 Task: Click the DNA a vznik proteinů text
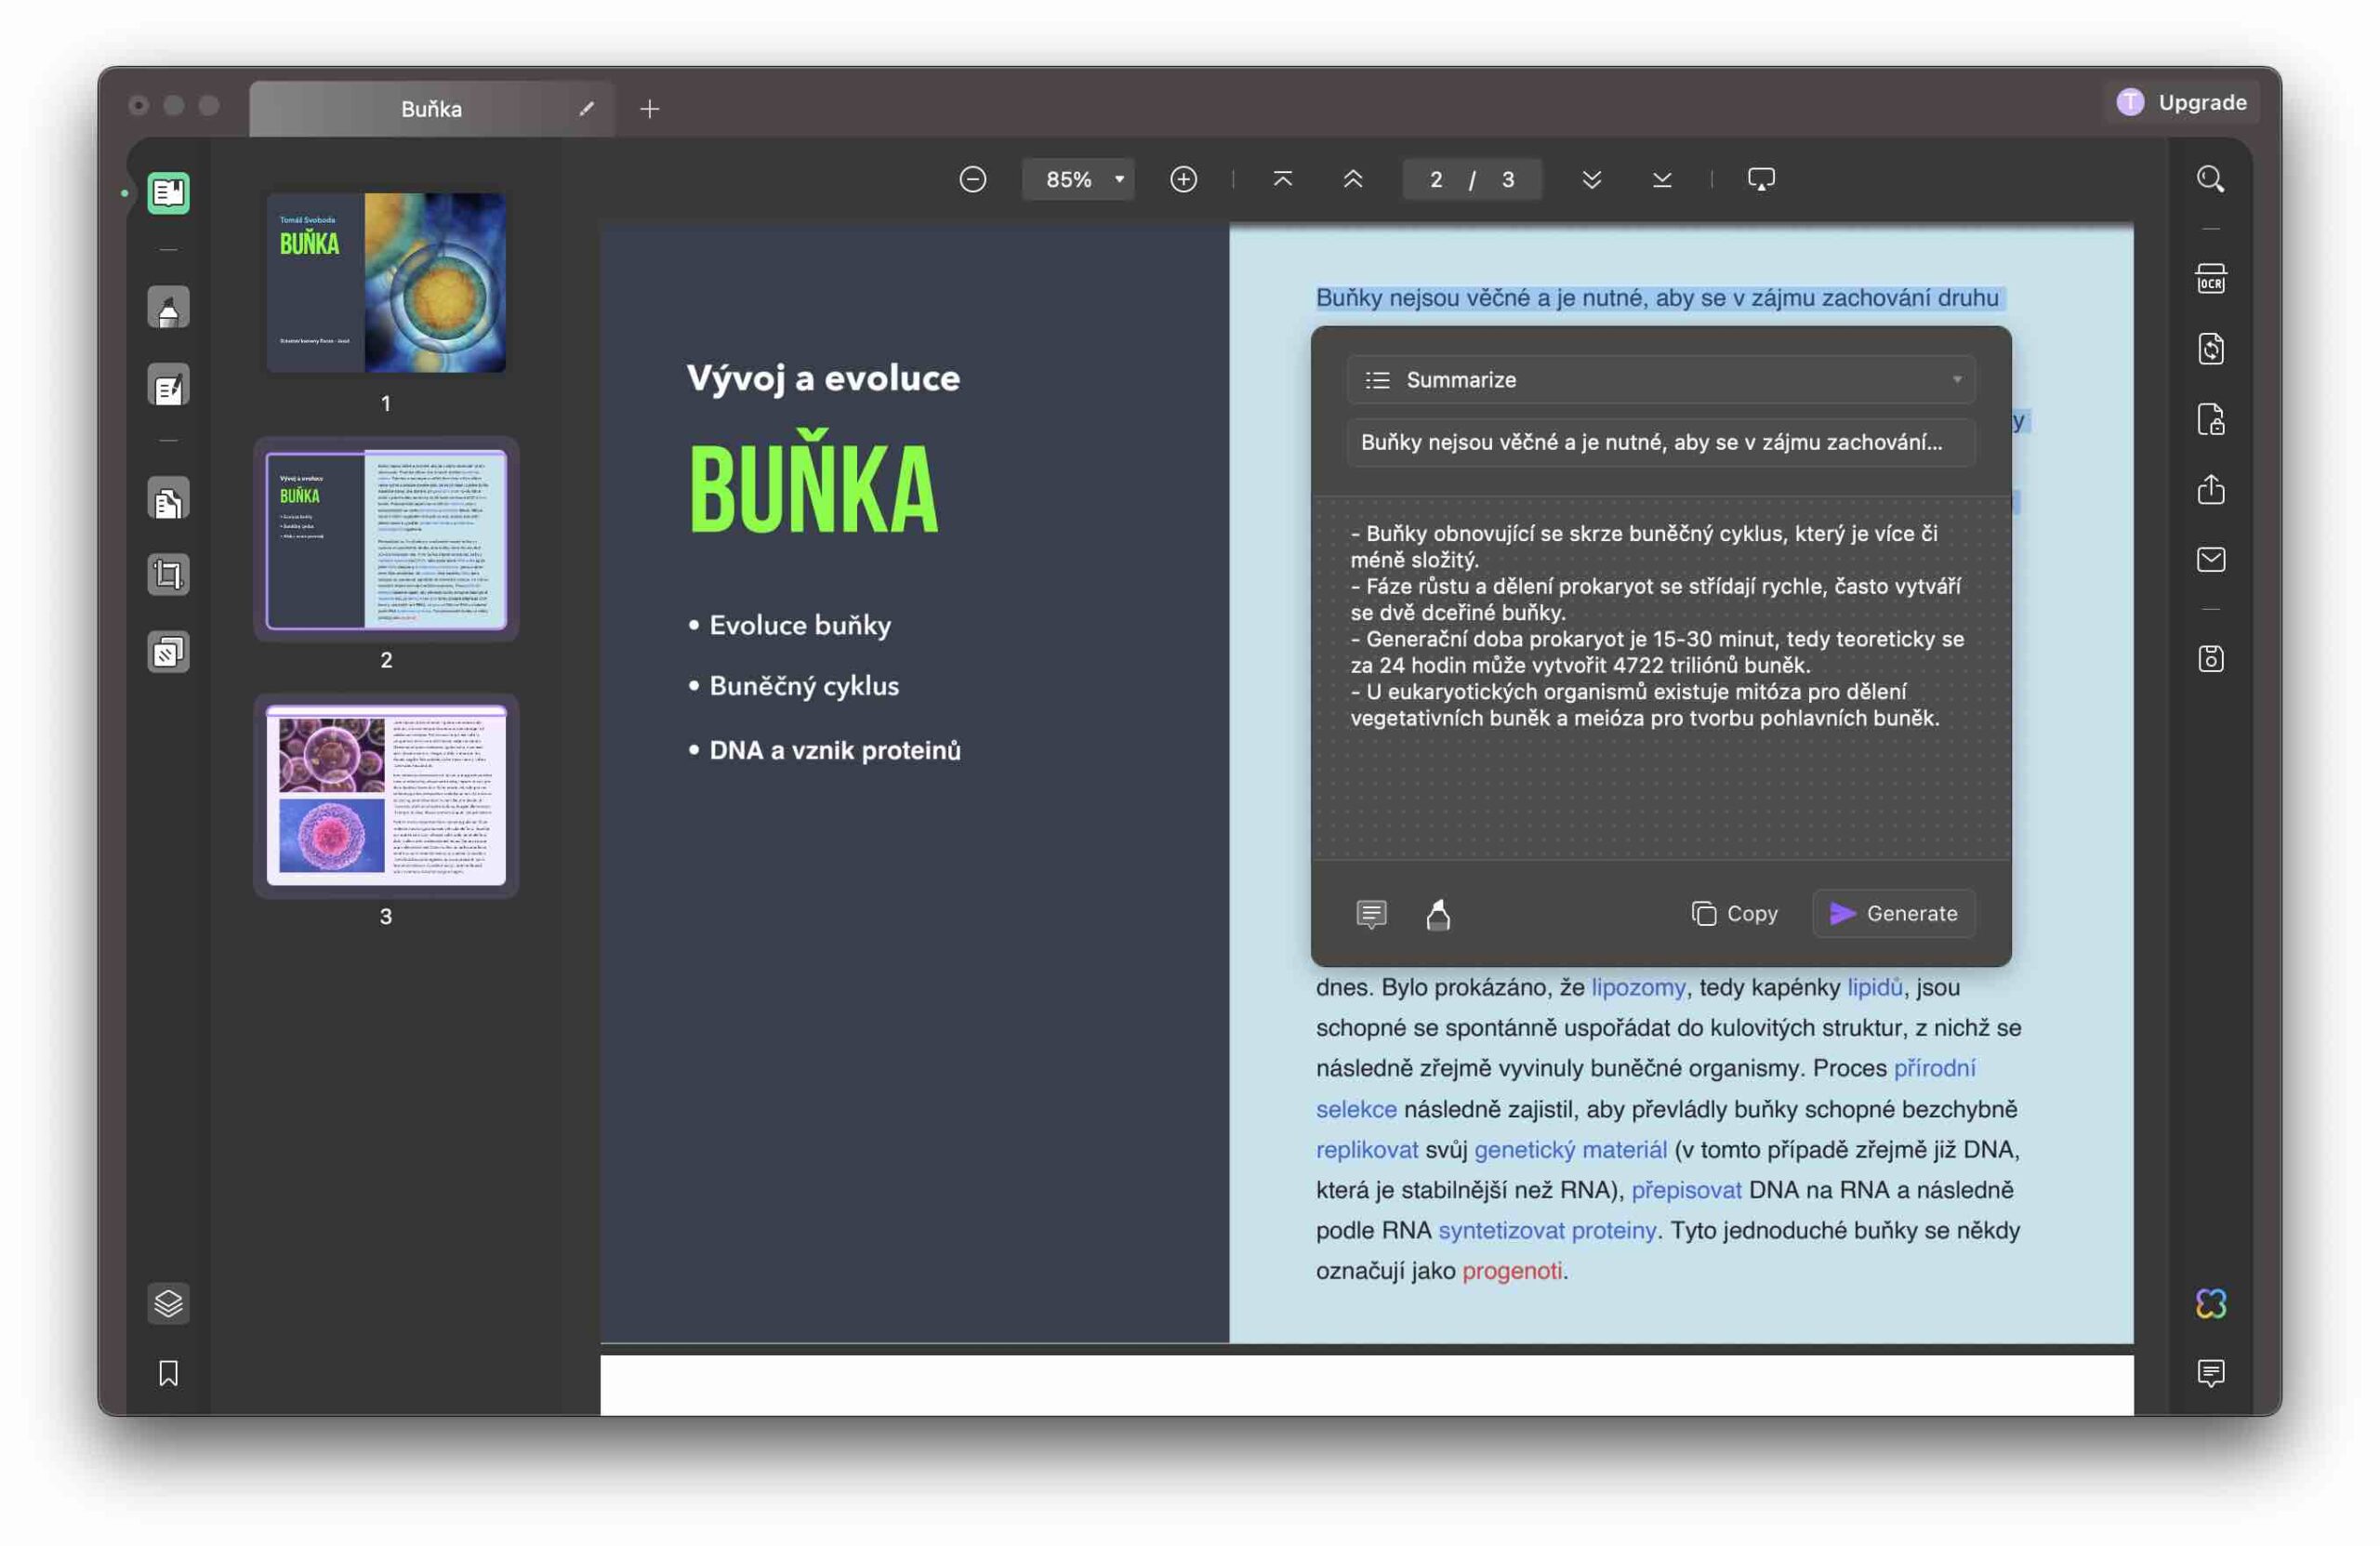(835, 750)
